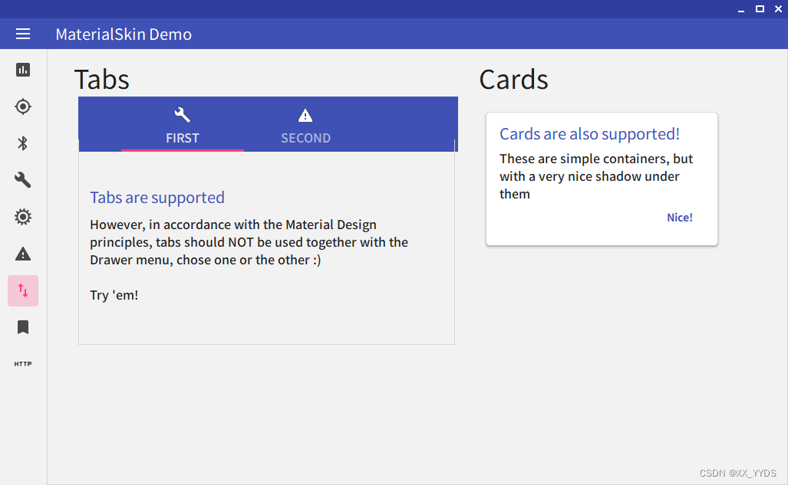The height and width of the screenshot is (485, 788).
Task: Open the wrench tools sidebar page
Action: click(x=22, y=180)
